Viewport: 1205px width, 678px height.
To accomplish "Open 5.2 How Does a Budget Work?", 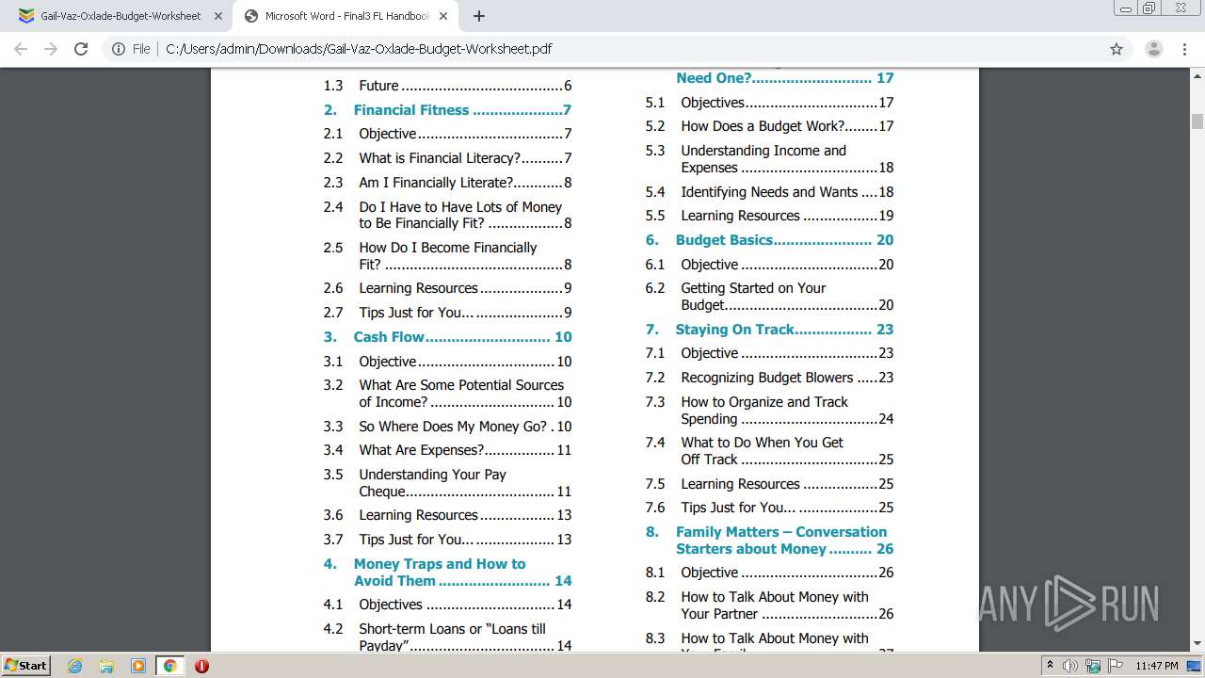I will 769,126.
